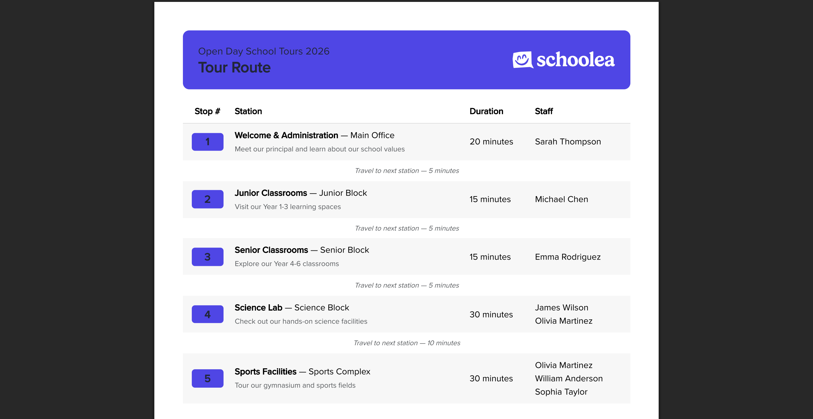813x419 pixels.
Task: Click staff name William Anderson
Action: coord(568,378)
